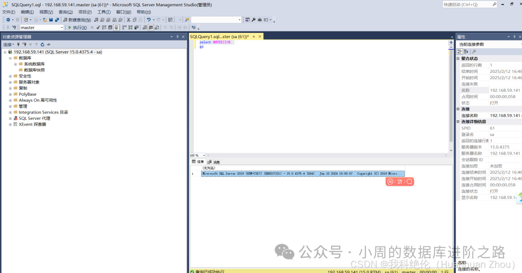Screen dimensions: 522x273
Task: Open the Properties window wrench toolbar icon
Action: pos(253,20)
